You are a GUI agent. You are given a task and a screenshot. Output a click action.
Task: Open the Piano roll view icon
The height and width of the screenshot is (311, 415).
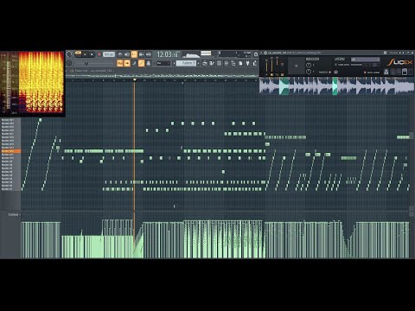(x=212, y=63)
